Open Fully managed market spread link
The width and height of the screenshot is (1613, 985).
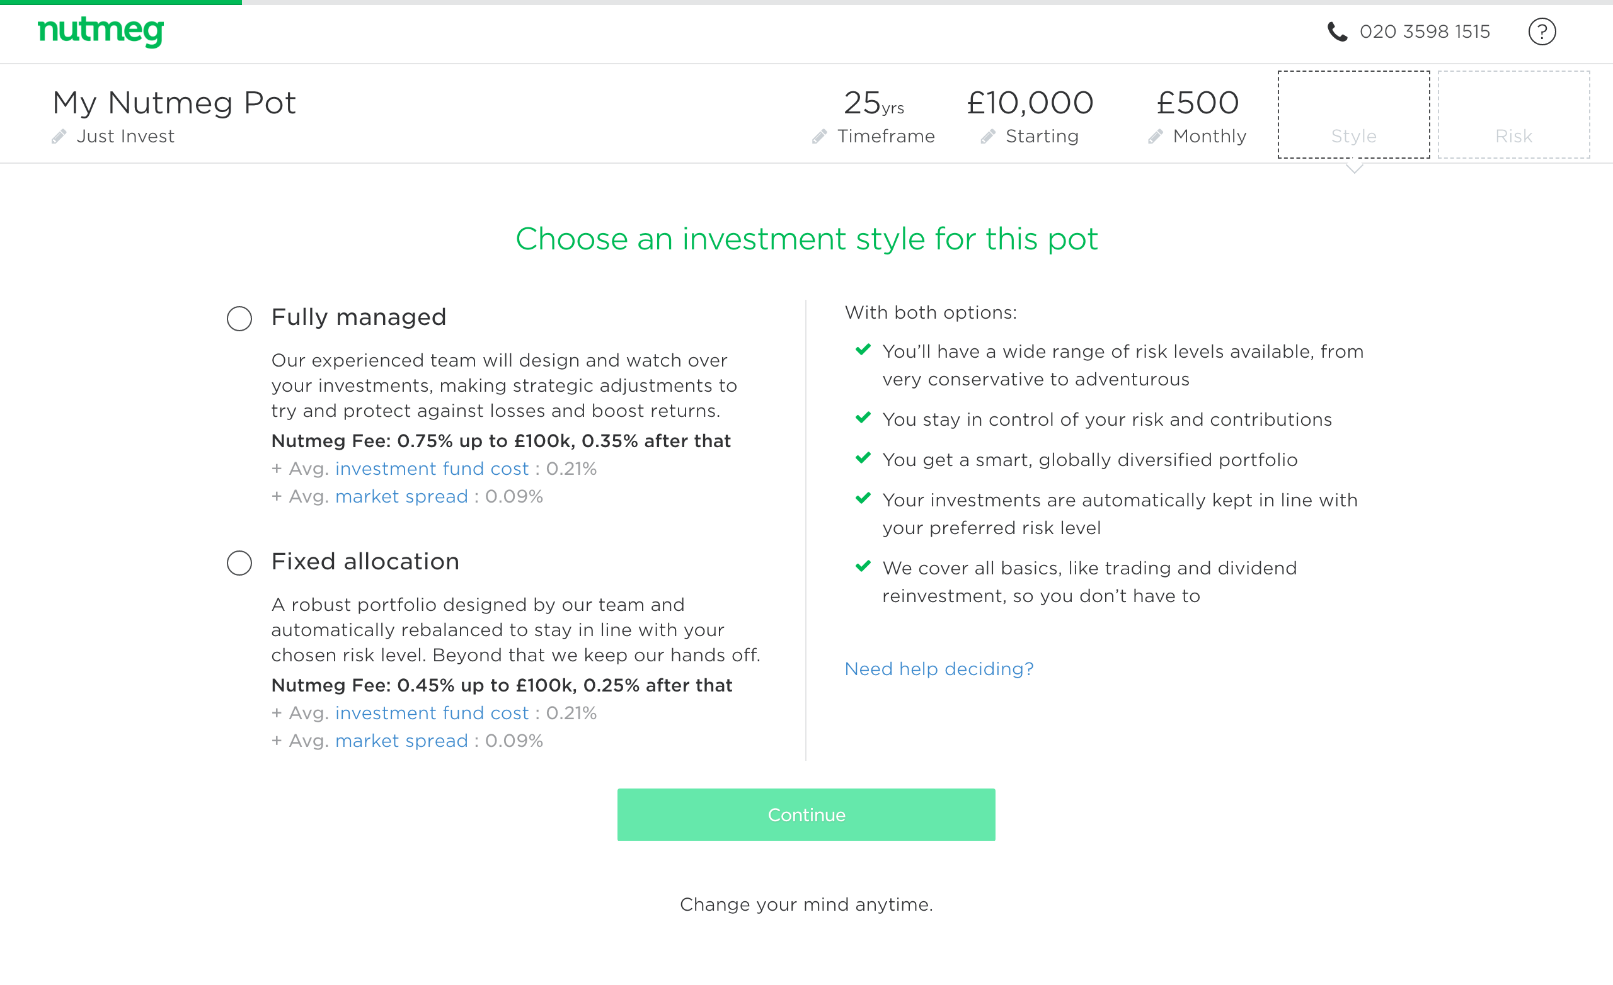click(401, 497)
